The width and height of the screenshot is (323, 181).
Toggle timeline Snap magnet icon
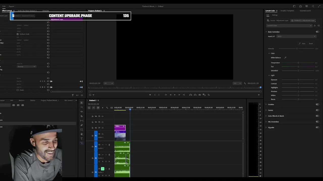pos(94,108)
